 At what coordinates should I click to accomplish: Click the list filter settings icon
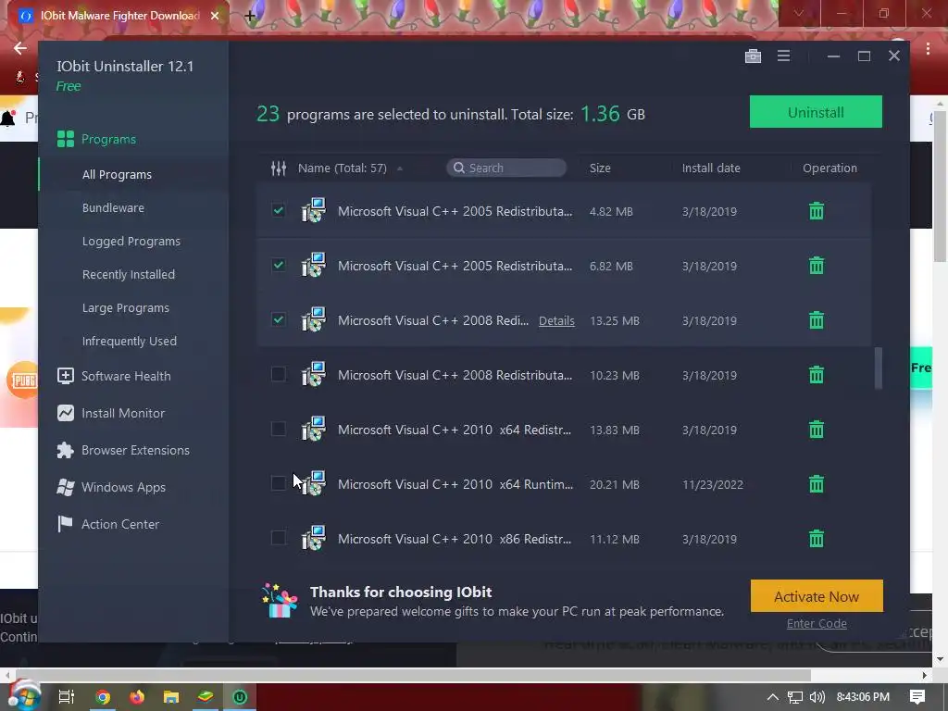pos(278,168)
